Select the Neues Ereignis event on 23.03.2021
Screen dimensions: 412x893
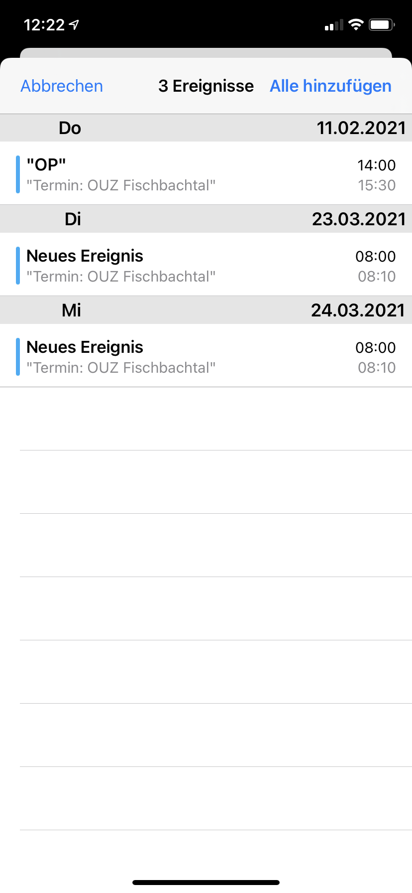206,265
